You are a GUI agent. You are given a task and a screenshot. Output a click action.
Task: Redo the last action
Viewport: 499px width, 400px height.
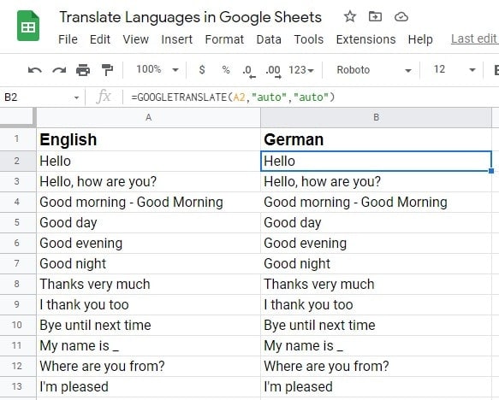(x=59, y=70)
